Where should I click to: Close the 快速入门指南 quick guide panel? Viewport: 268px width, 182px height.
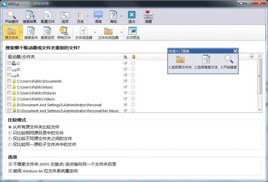(235, 51)
